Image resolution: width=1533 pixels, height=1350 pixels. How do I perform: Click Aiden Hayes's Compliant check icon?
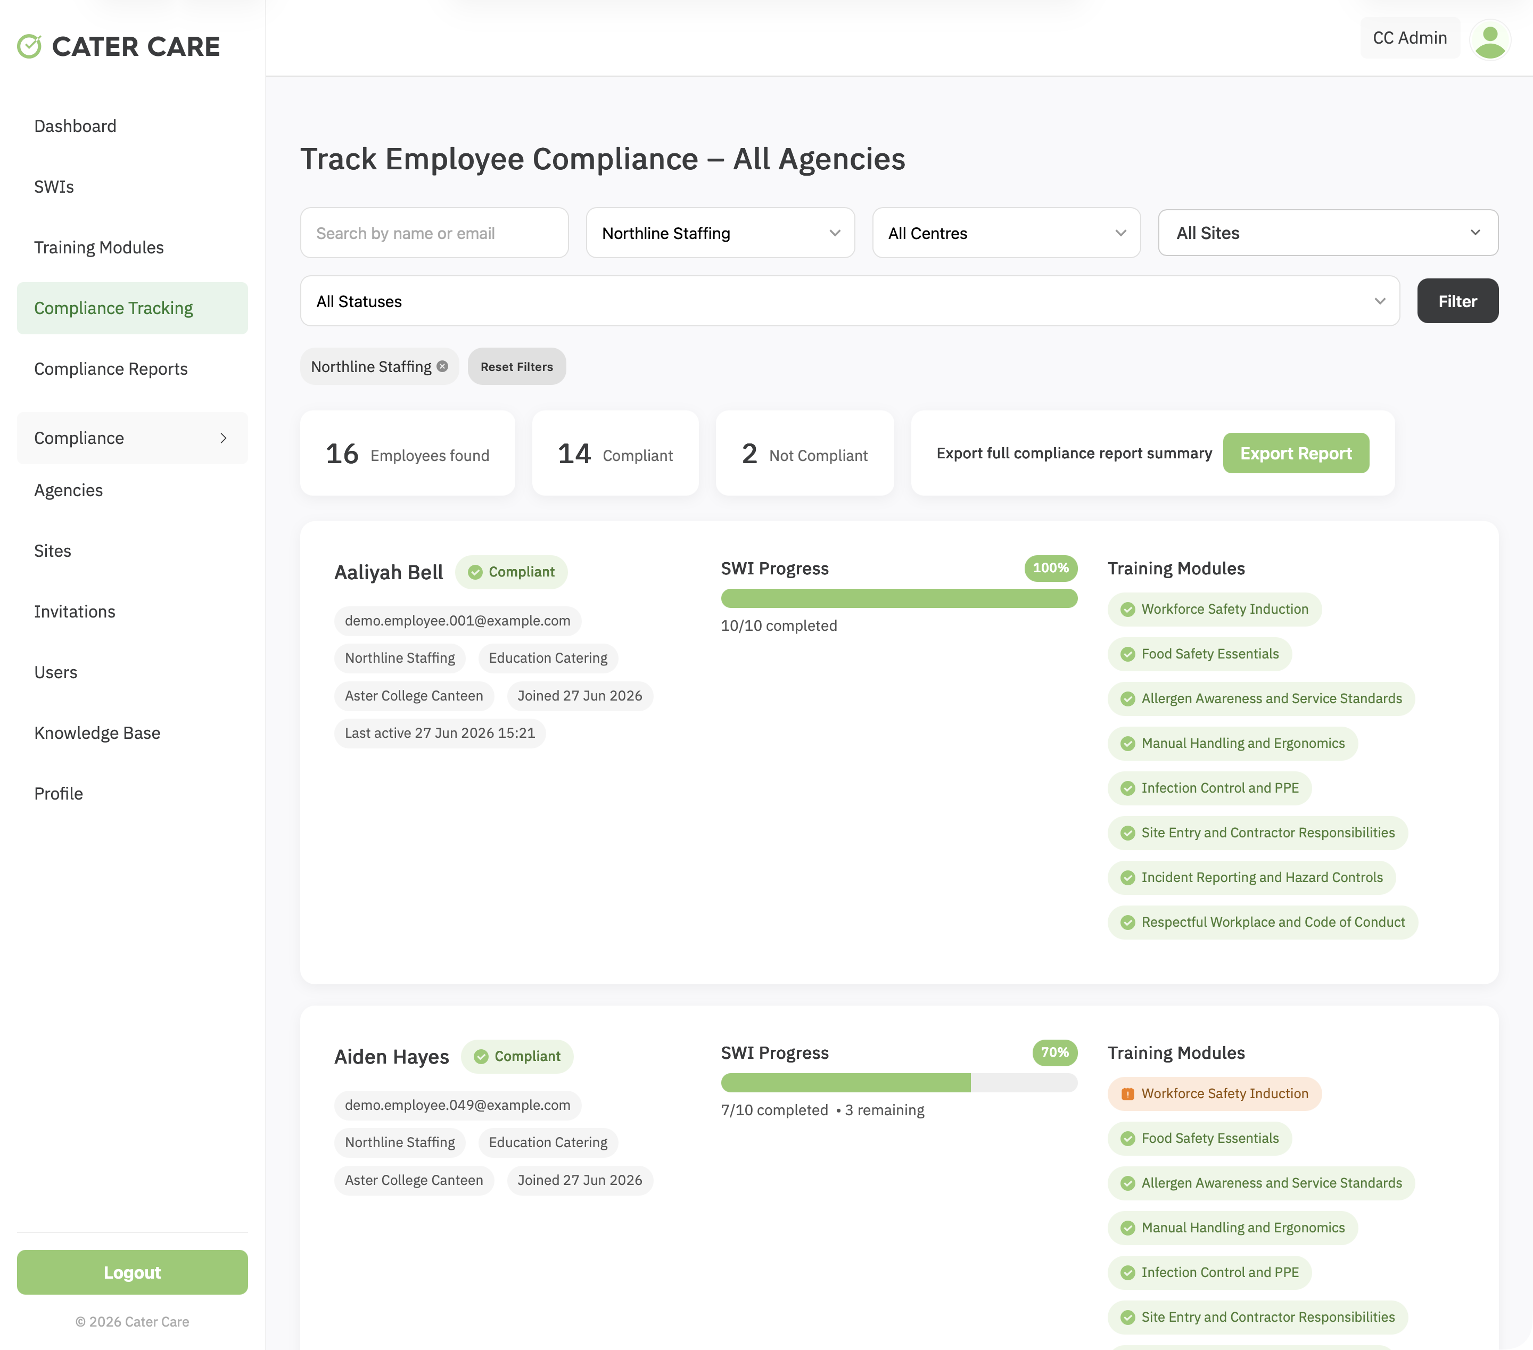(x=481, y=1057)
